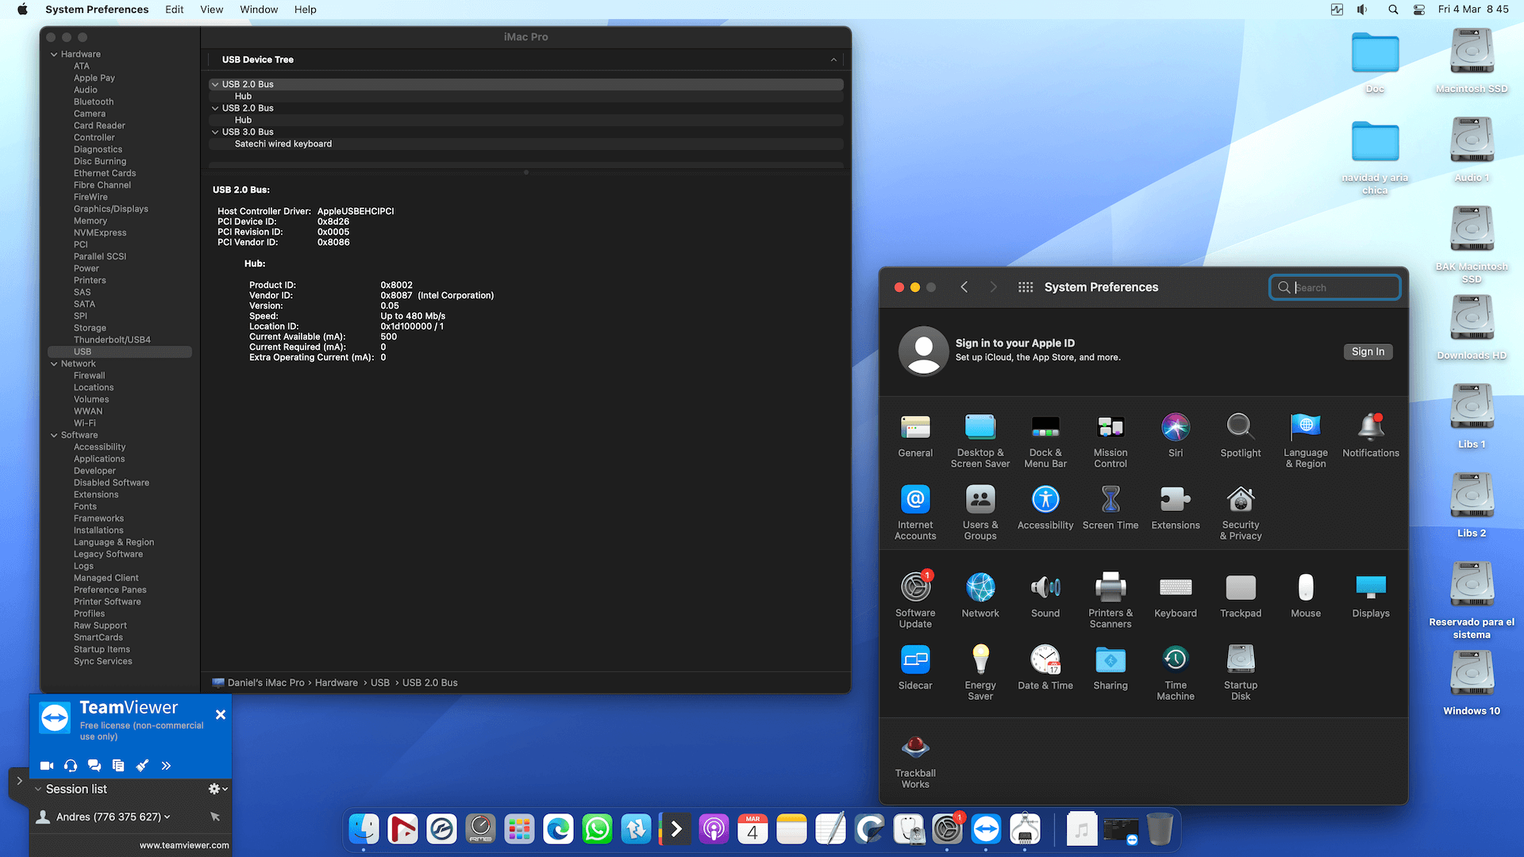1524x857 pixels.
Task: Close the TeamViewer panel
Action: point(221,715)
